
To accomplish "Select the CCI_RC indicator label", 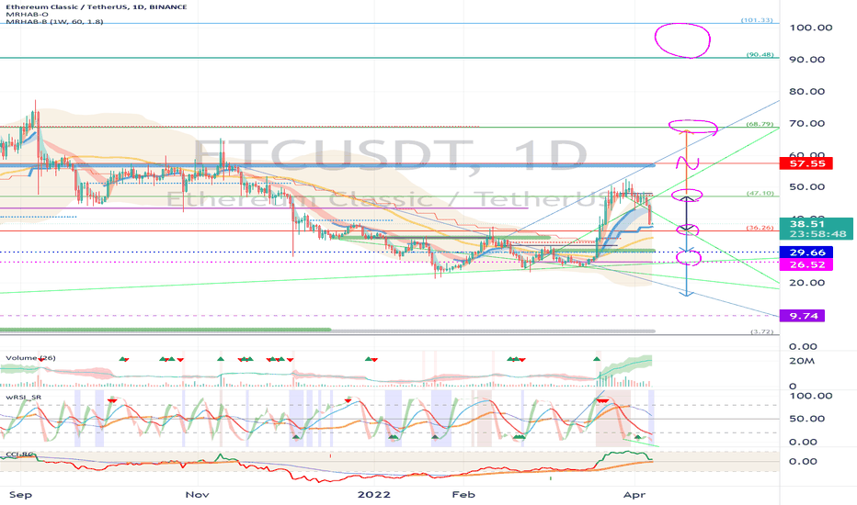I will click(19, 454).
